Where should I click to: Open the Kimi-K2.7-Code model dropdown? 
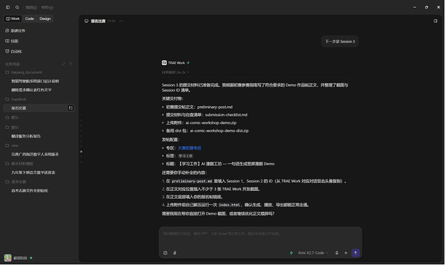[x=313, y=253]
